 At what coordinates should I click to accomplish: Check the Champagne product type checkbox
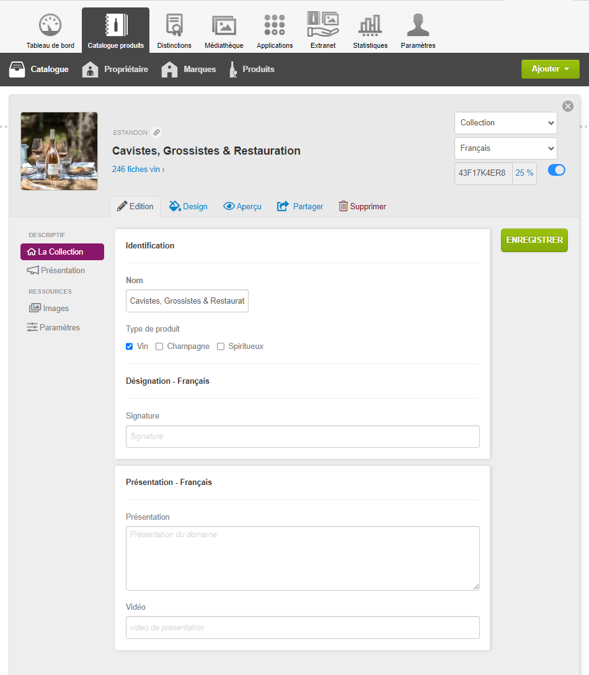click(159, 347)
